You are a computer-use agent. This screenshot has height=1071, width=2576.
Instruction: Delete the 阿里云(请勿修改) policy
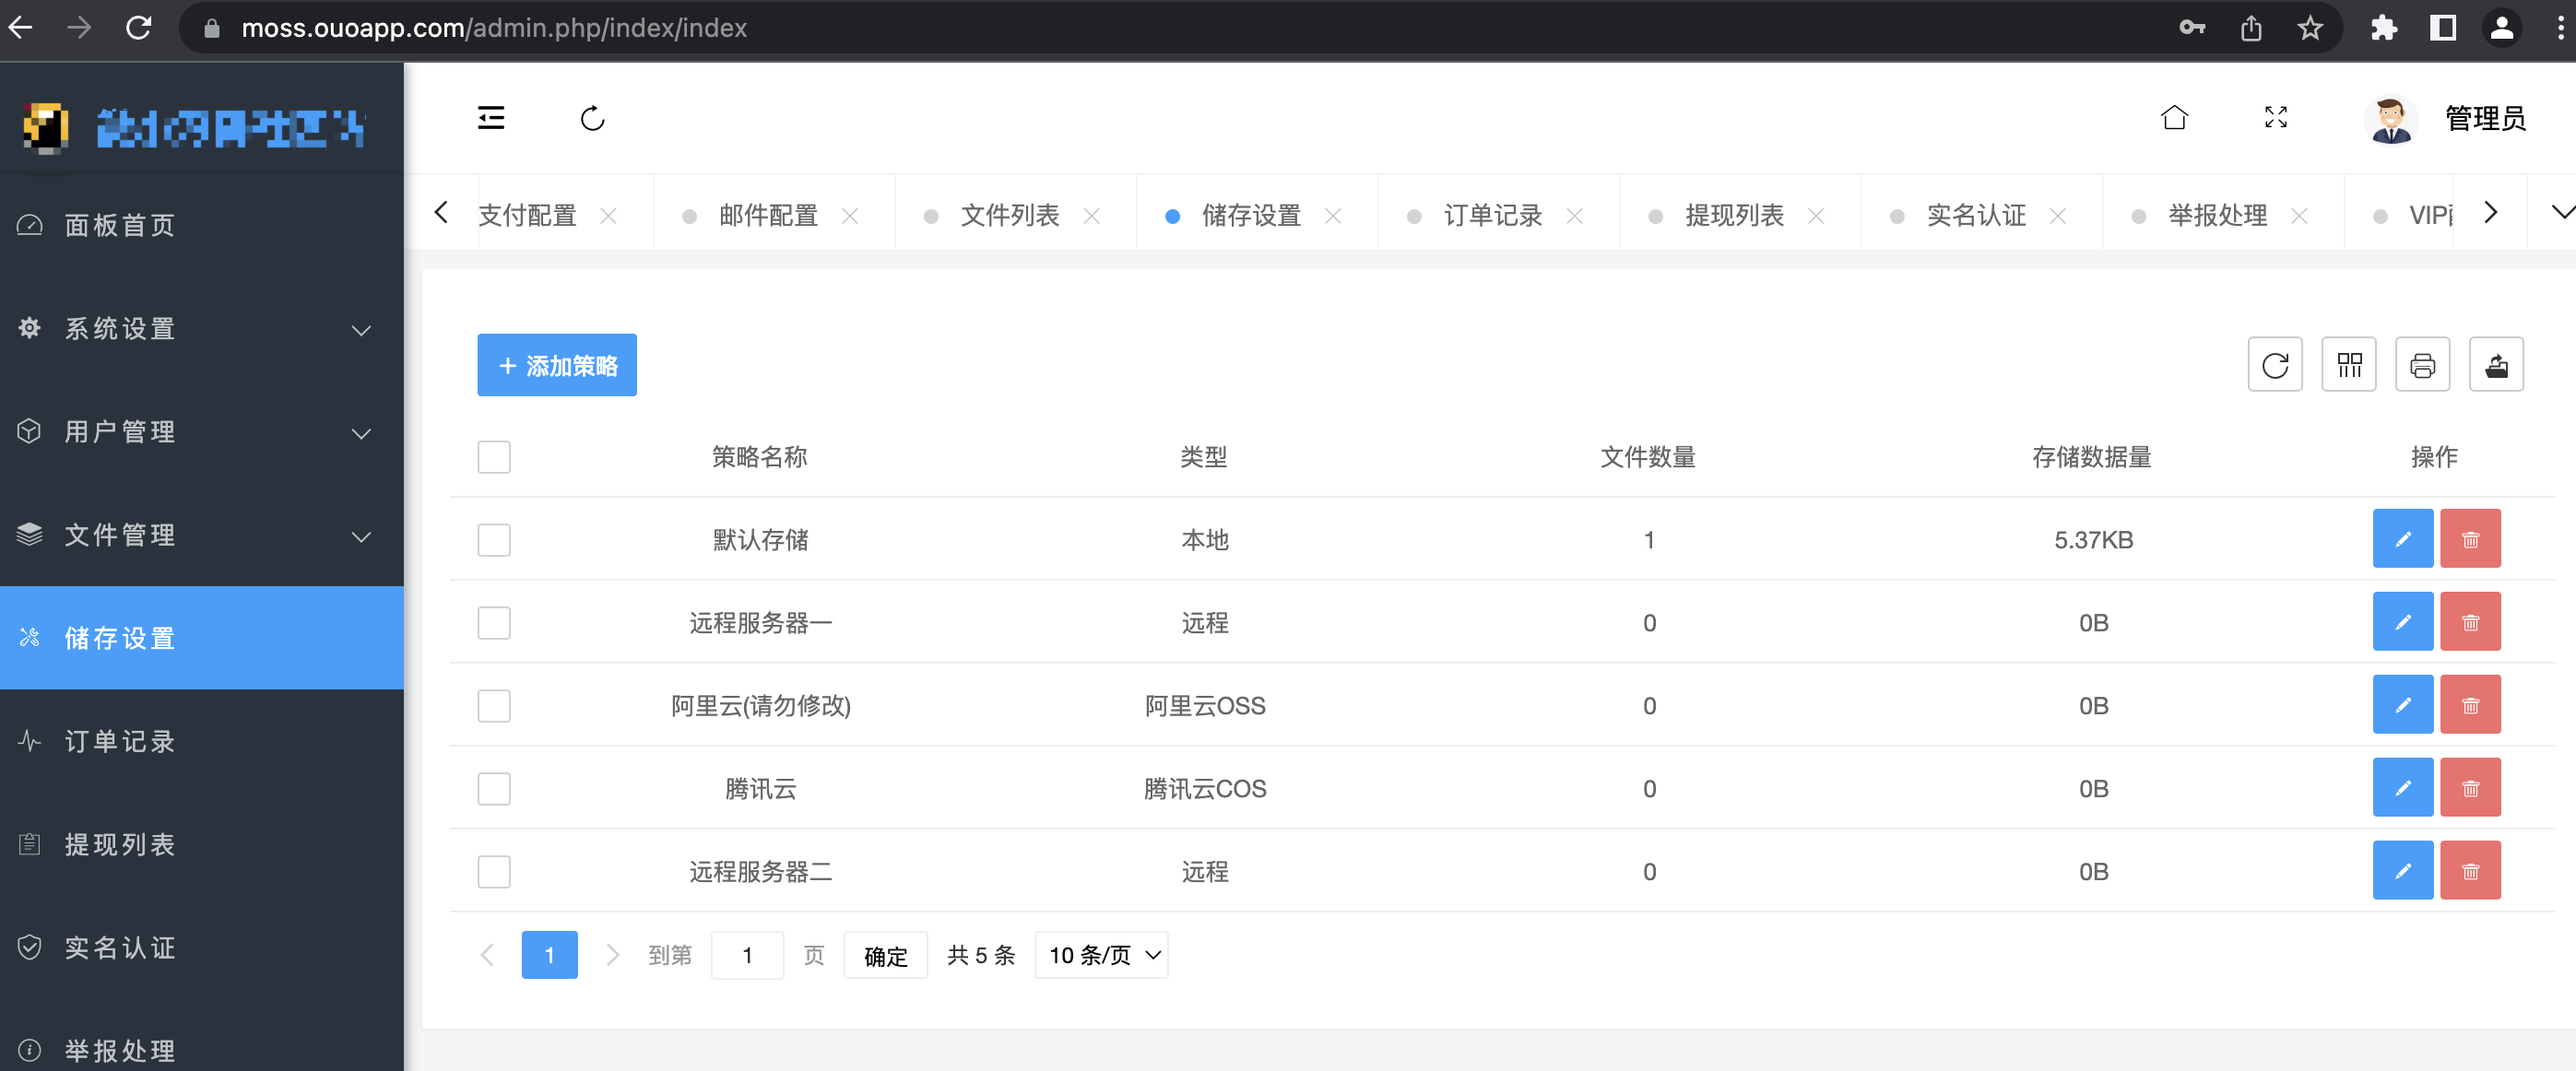coord(2470,705)
